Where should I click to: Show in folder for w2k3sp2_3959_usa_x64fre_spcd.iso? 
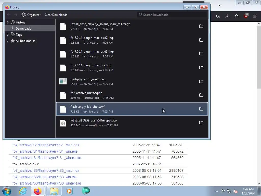pyautogui.click(x=201, y=123)
